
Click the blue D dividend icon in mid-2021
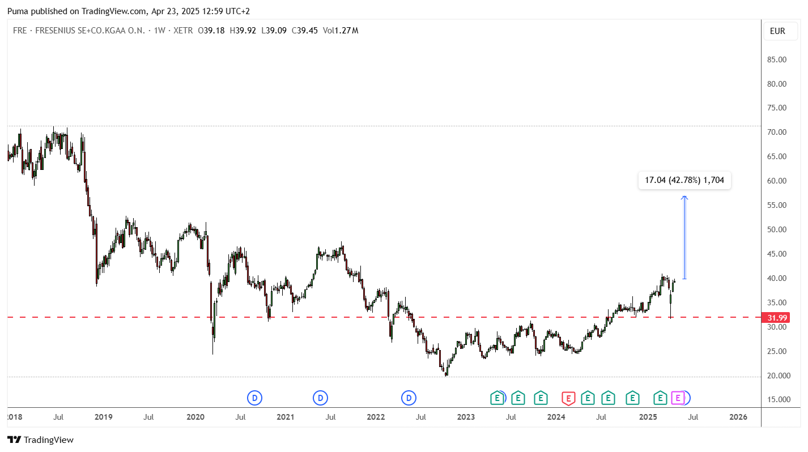(x=321, y=398)
